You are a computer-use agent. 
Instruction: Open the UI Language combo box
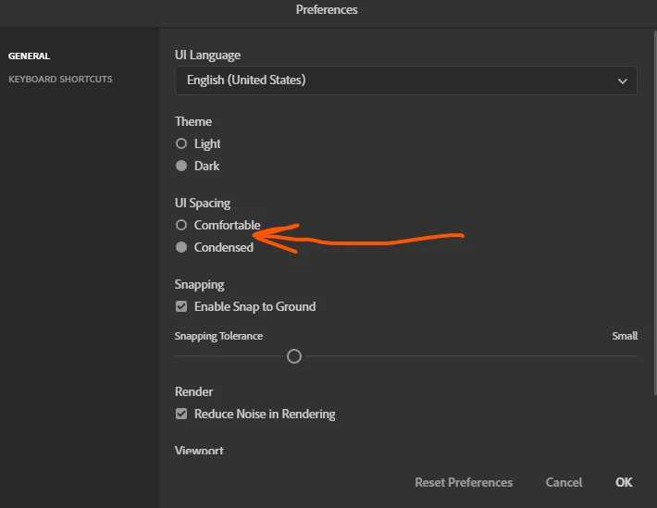coord(405,81)
